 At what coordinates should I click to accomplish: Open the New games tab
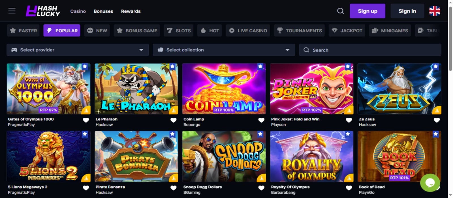coord(97,31)
